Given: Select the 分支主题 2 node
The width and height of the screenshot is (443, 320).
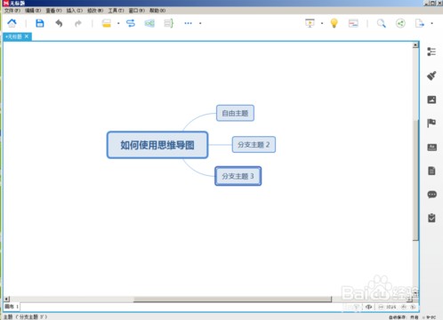Looking at the screenshot, I should click(254, 145).
